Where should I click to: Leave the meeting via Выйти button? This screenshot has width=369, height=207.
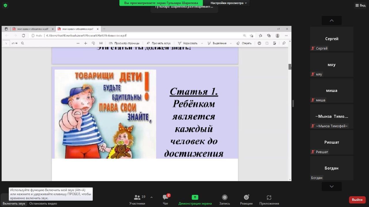click(357, 200)
